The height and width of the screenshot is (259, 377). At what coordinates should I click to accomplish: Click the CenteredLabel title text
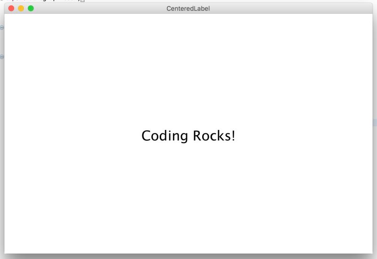[188, 8]
